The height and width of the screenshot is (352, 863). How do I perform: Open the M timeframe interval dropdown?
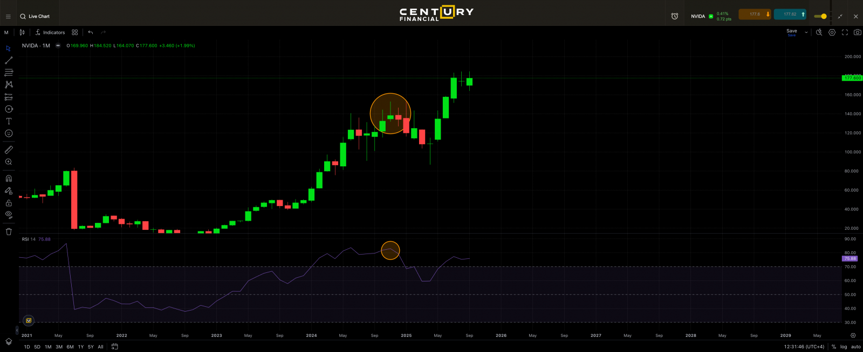pyautogui.click(x=6, y=32)
